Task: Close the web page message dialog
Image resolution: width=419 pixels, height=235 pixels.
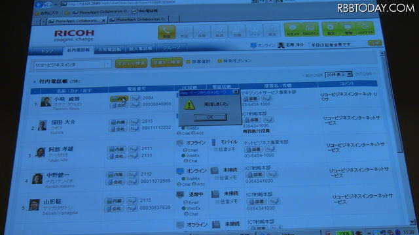Action: click(x=236, y=92)
